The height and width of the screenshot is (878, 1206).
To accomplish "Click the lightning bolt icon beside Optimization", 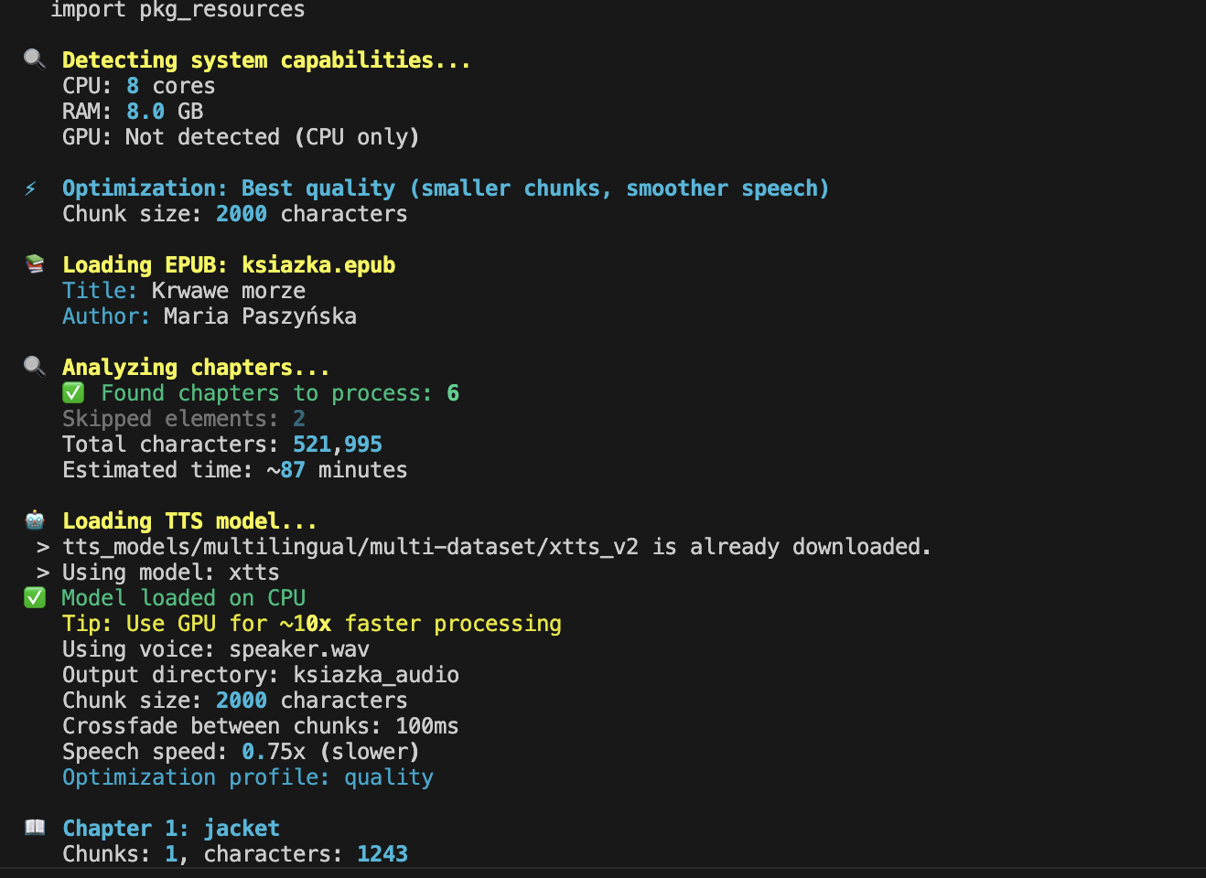I will (31, 188).
